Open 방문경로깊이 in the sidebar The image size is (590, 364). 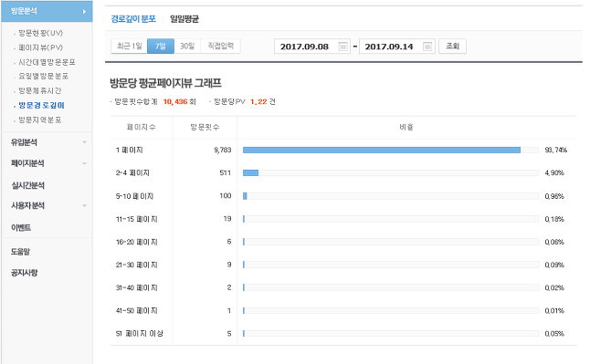click(41, 105)
